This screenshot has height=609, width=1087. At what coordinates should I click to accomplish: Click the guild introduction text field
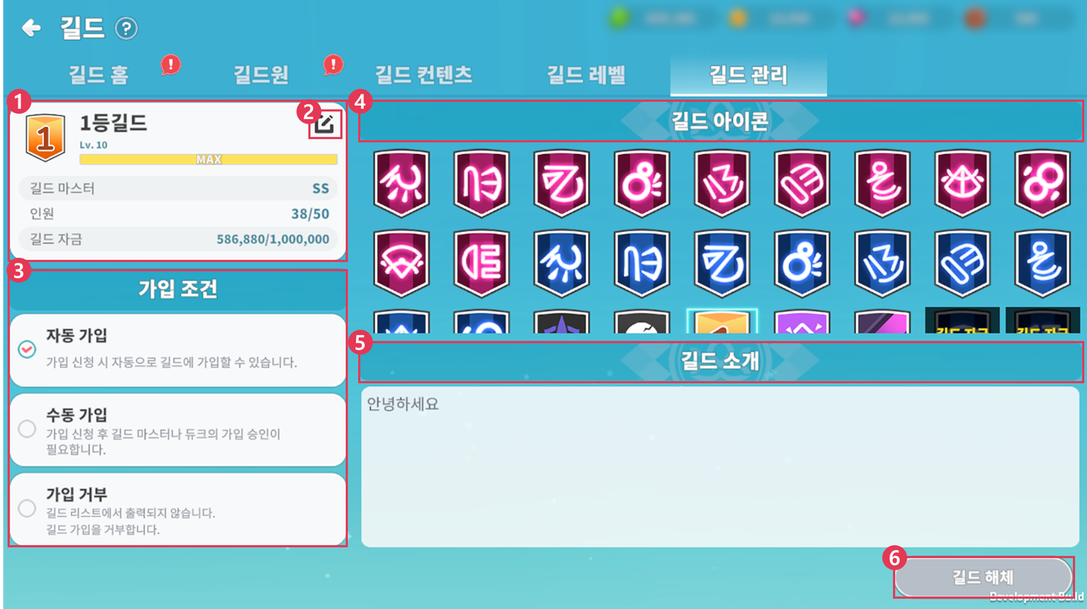pyautogui.click(x=720, y=466)
